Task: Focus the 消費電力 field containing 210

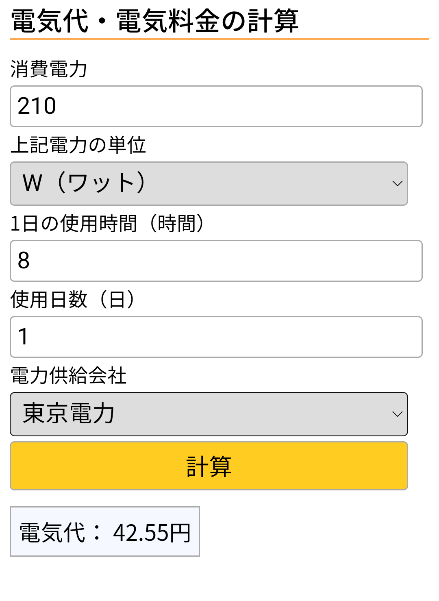Action: click(x=216, y=106)
